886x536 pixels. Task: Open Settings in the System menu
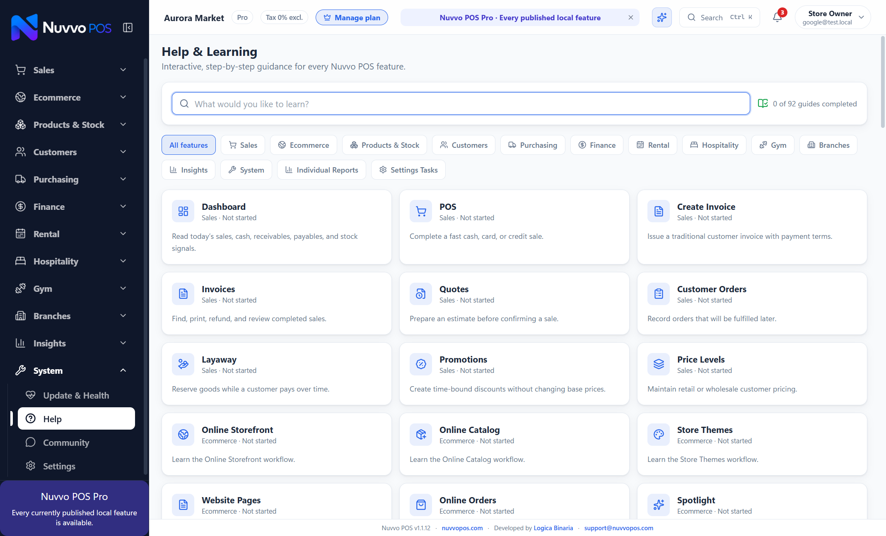[x=76, y=466]
